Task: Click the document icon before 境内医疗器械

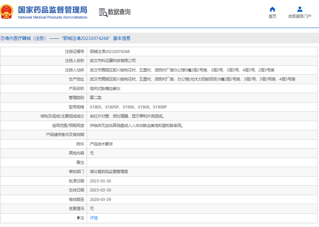Action: [x=3, y=38]
